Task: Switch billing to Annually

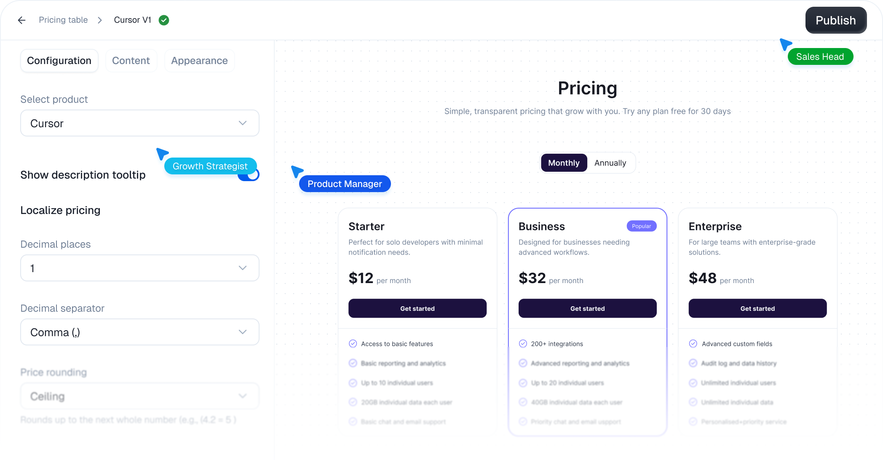Action: pyautogui.click(x=610, y=163)
